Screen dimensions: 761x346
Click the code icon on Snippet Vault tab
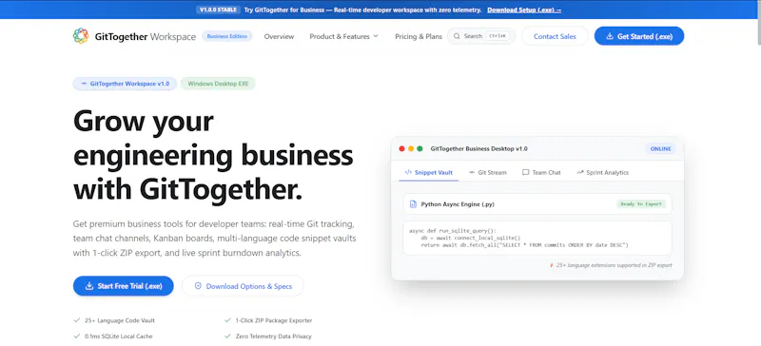pyautogui.click(x=408, y=172)
